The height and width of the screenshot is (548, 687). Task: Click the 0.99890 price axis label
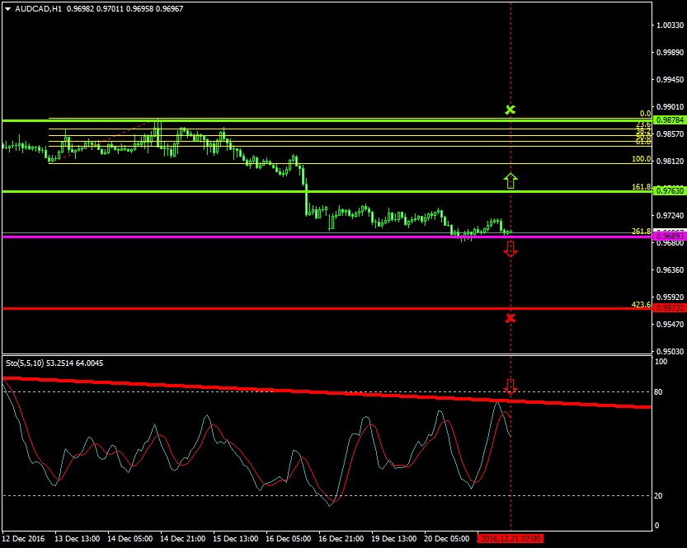pos(670,53)
